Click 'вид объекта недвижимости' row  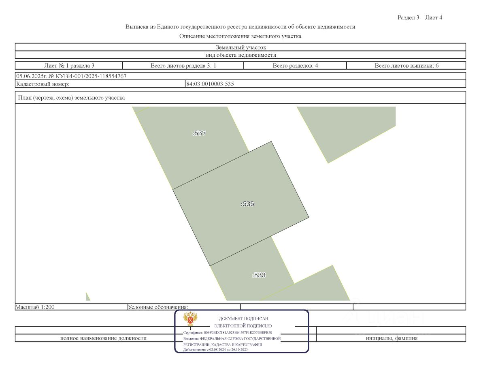click(240, 55)
